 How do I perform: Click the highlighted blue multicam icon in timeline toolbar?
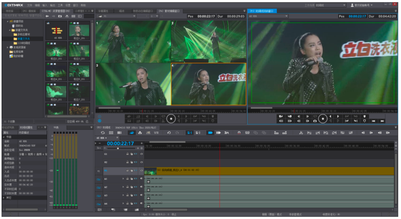click(132, 133)
